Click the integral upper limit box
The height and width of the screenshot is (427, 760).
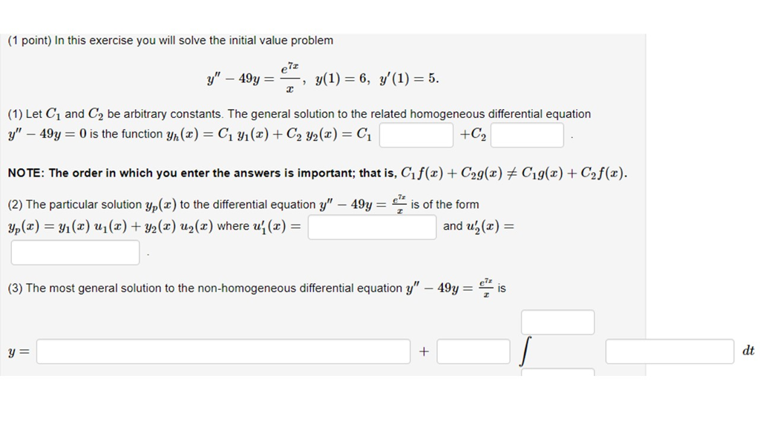click(557, 322)
